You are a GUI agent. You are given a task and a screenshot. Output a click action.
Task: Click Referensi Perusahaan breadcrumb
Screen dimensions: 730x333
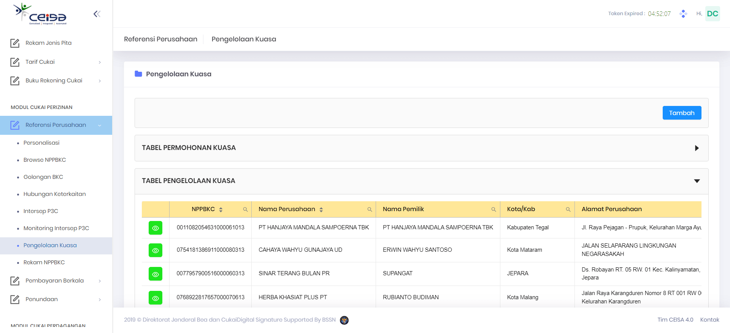coord(160,39)
